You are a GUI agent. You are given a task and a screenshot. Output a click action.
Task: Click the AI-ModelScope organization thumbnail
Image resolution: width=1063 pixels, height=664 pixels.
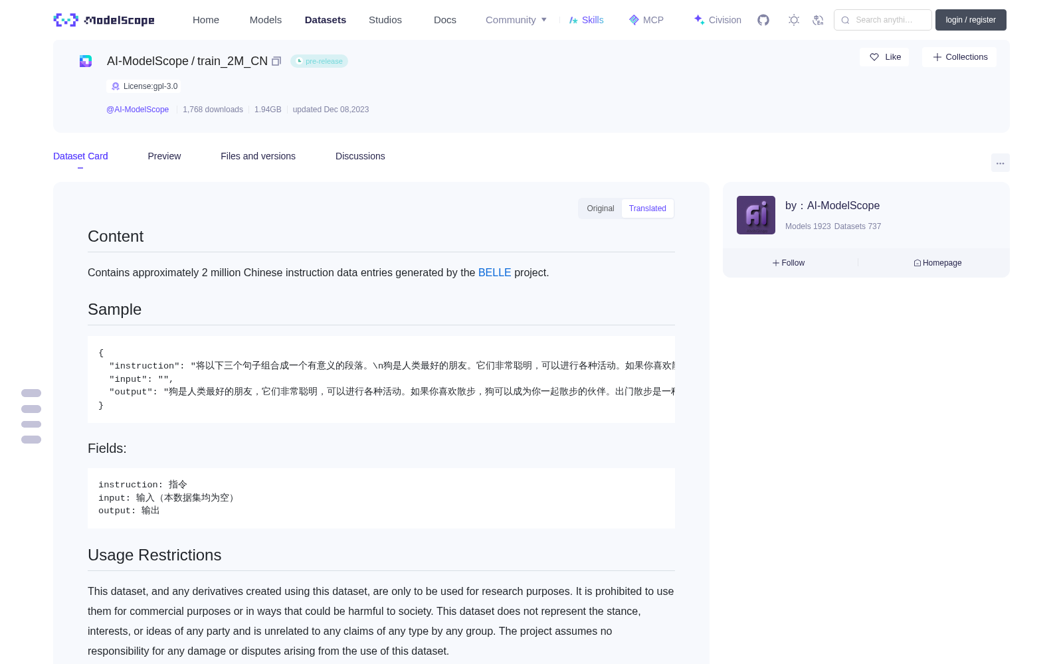tap(756, 215)
